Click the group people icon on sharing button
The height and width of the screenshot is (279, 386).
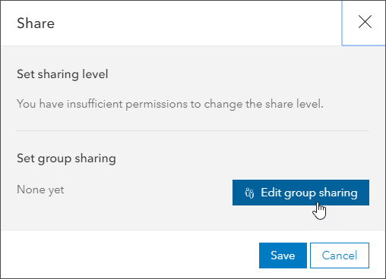tap(249, 193)
